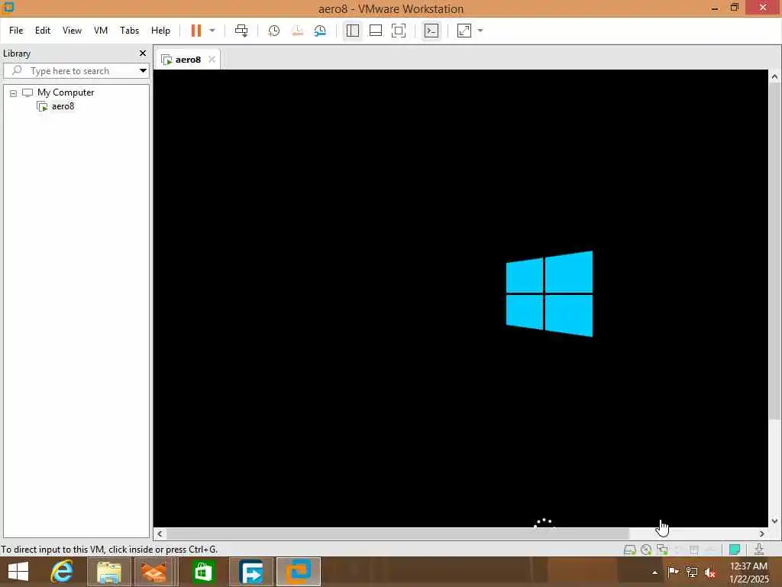Launch Internet Explorer from the taskbar
This screenshot has height=587, width=782.
62,572
